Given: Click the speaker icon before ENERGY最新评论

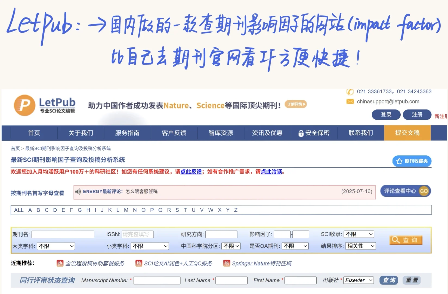Looking at the screenshot, I should tap(78, 191).
